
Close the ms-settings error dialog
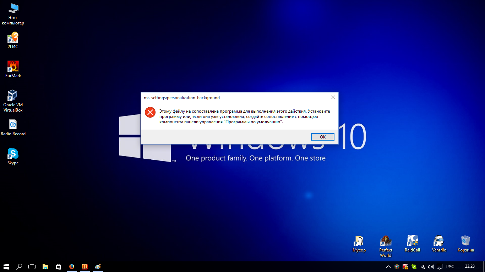click(333, 97)
